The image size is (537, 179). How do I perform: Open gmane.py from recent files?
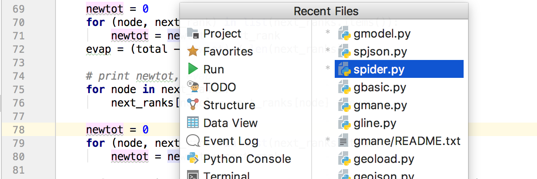click(x=380, y=105)
